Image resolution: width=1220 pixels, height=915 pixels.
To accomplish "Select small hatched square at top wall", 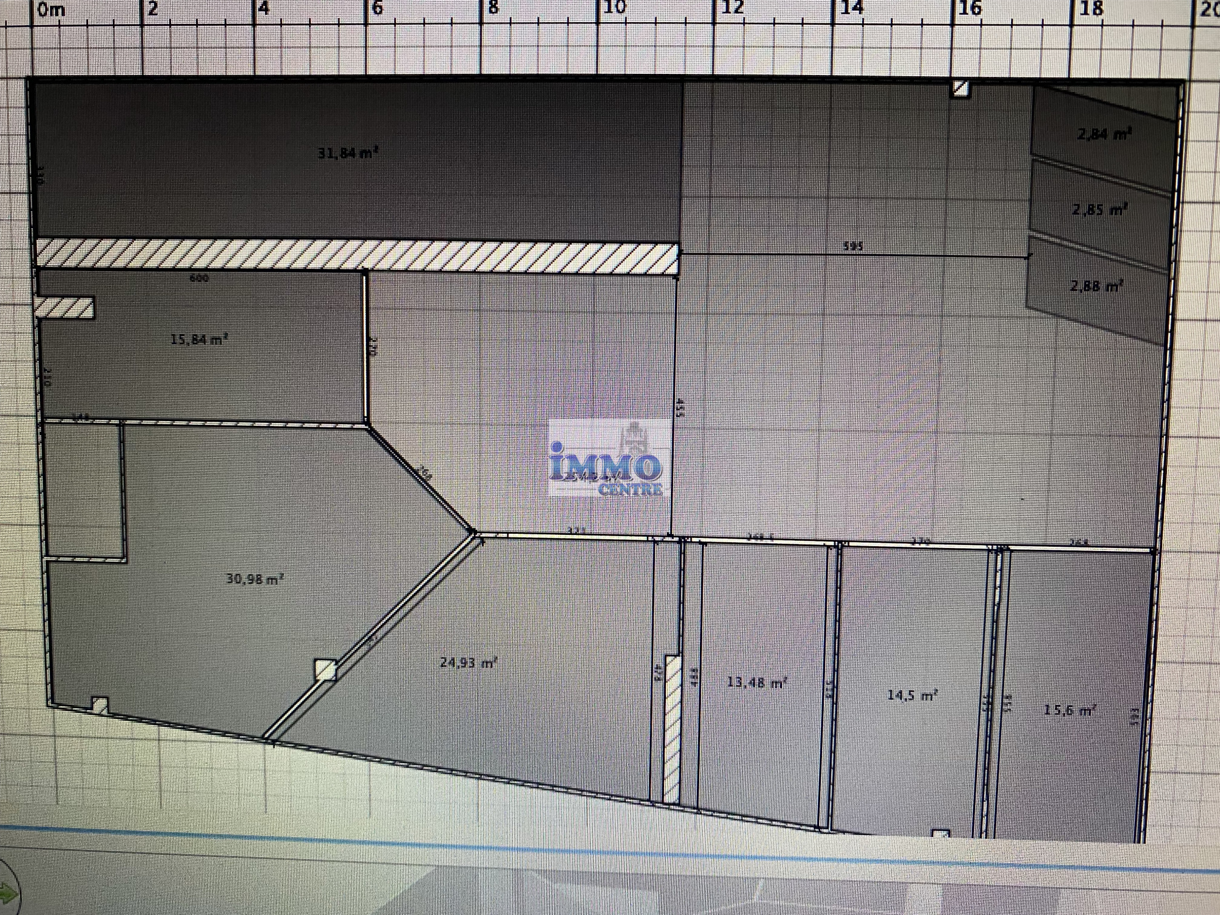I will tap(960, 89).
